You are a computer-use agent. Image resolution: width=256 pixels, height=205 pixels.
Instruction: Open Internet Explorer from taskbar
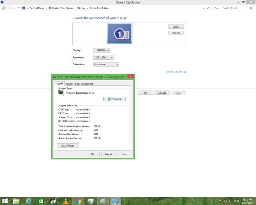29,201
